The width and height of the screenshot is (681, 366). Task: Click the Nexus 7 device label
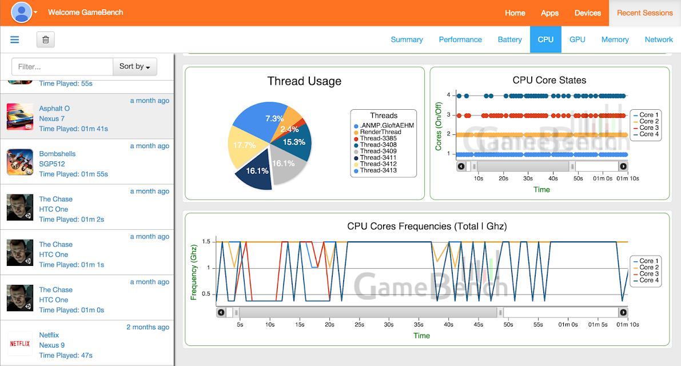coord(51,118)
